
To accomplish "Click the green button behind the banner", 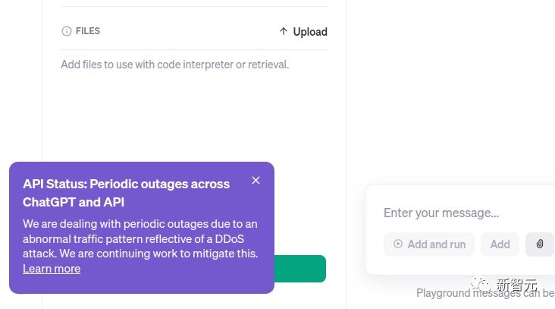I will tap(300, 269).
